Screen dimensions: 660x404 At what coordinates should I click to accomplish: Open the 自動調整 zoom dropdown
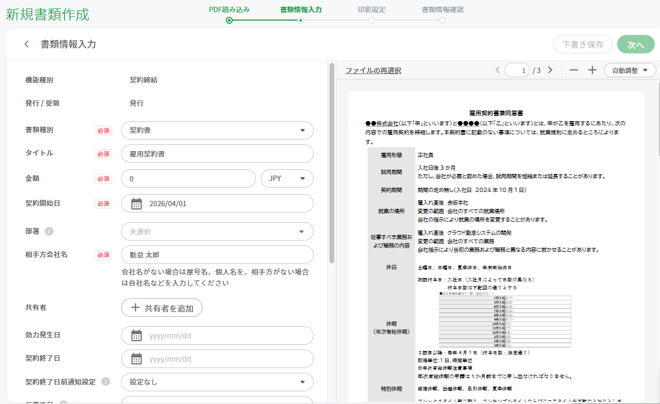pos(630,70)
